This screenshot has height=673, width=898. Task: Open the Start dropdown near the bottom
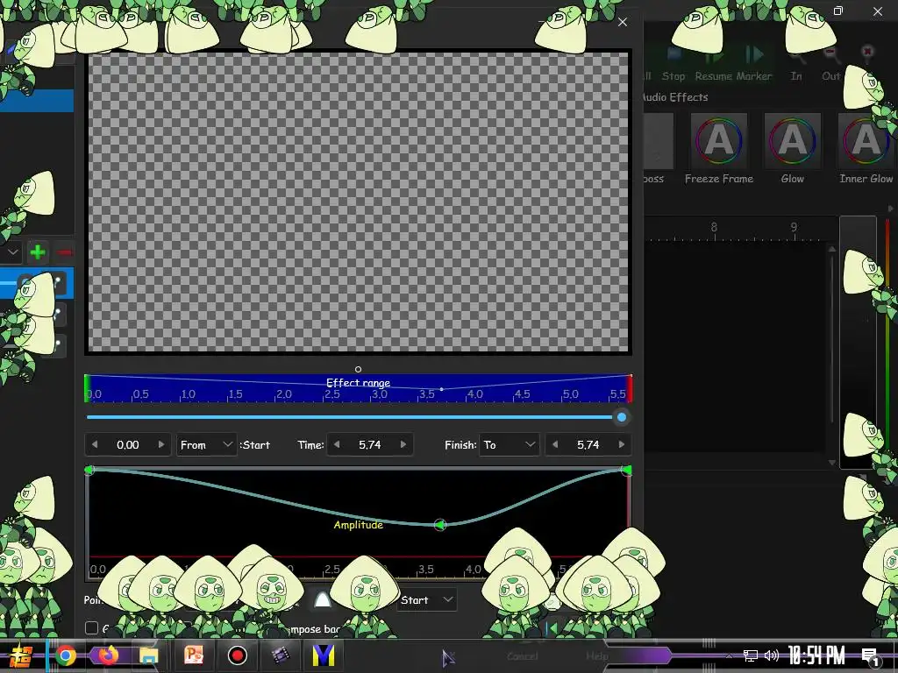click(x=427, y=599)
